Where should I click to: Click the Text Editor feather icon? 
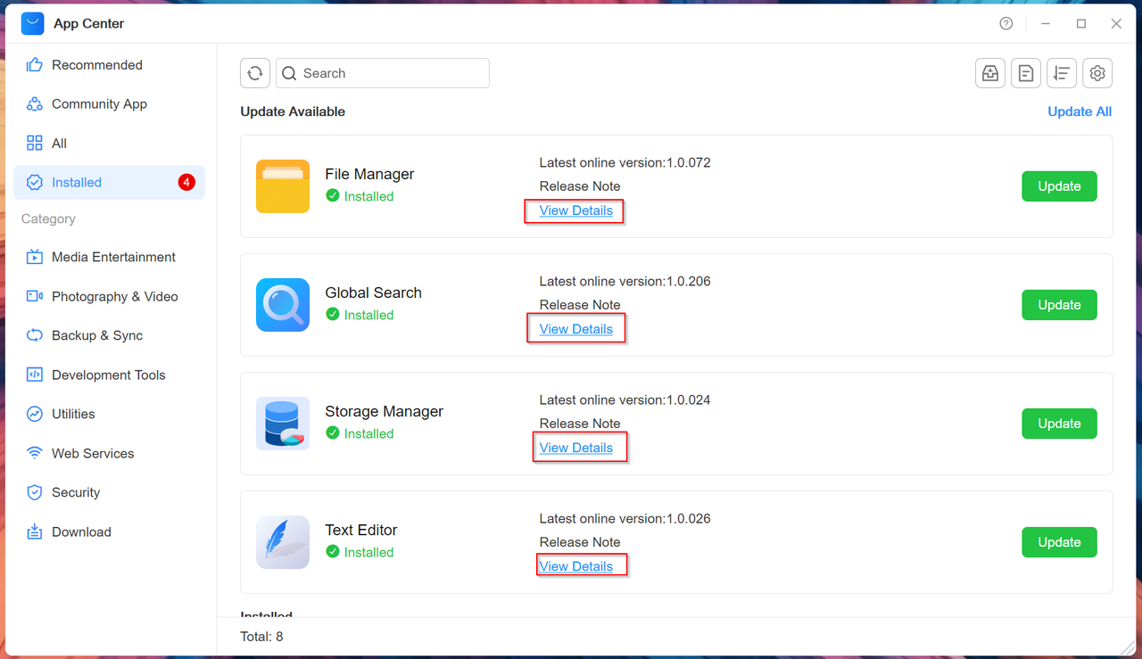pos(283,542)
